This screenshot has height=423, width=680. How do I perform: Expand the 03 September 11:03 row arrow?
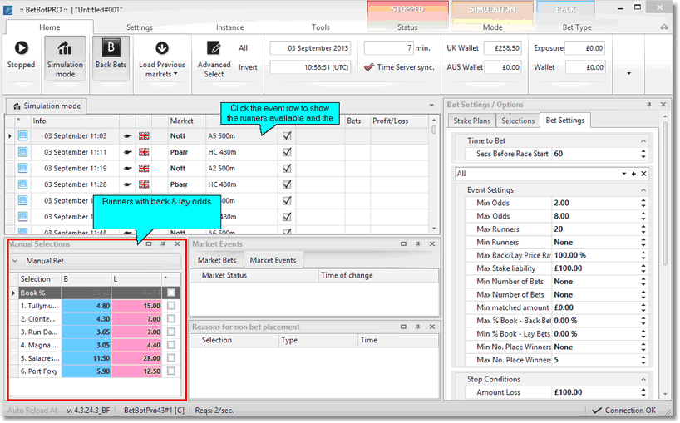(10, 136)
